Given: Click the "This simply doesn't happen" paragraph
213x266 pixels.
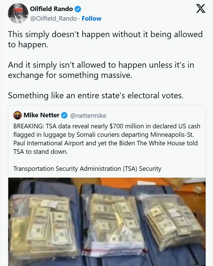Looking at the screenshot, I should pos(105,39).
